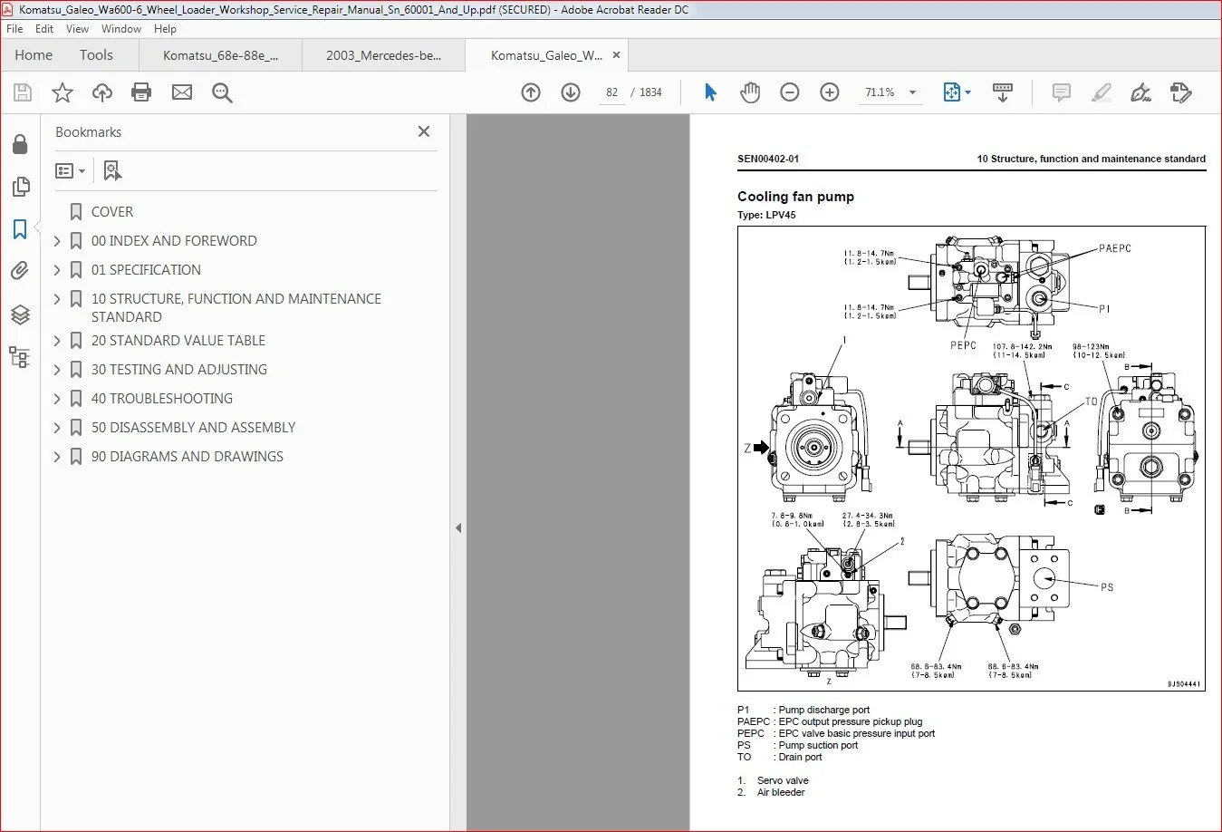The image size is (1222, 832).
Task: Click the page number field showing 82
Action: (x=612, y=92)
